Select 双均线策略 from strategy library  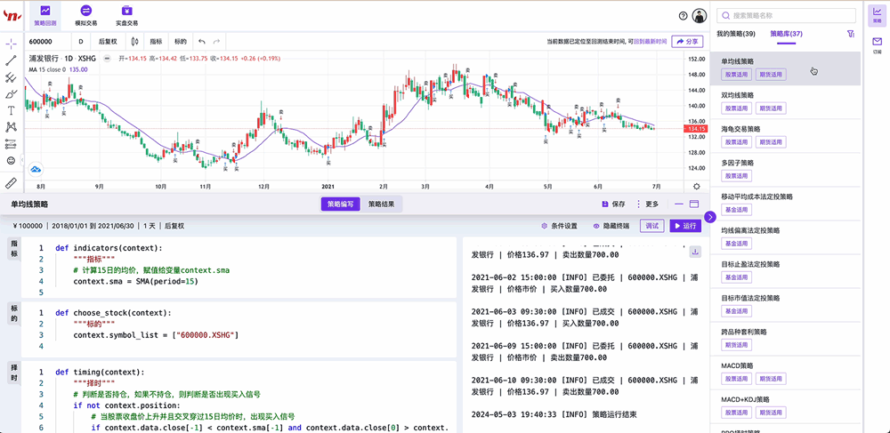tap(786, 102)
